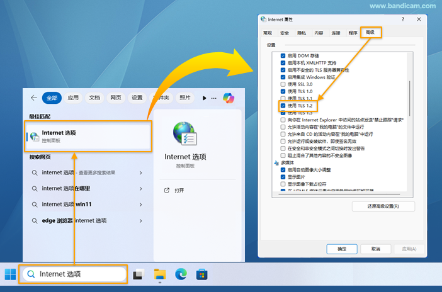Select the 照片 search filter
442x292 pixels.
(x=184, y=98)
